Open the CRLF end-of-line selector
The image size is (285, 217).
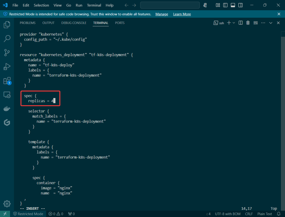pyautogui.click(x=249, y=214)
